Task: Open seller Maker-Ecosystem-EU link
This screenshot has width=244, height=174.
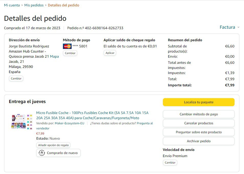Action: (x=70, y=123)
